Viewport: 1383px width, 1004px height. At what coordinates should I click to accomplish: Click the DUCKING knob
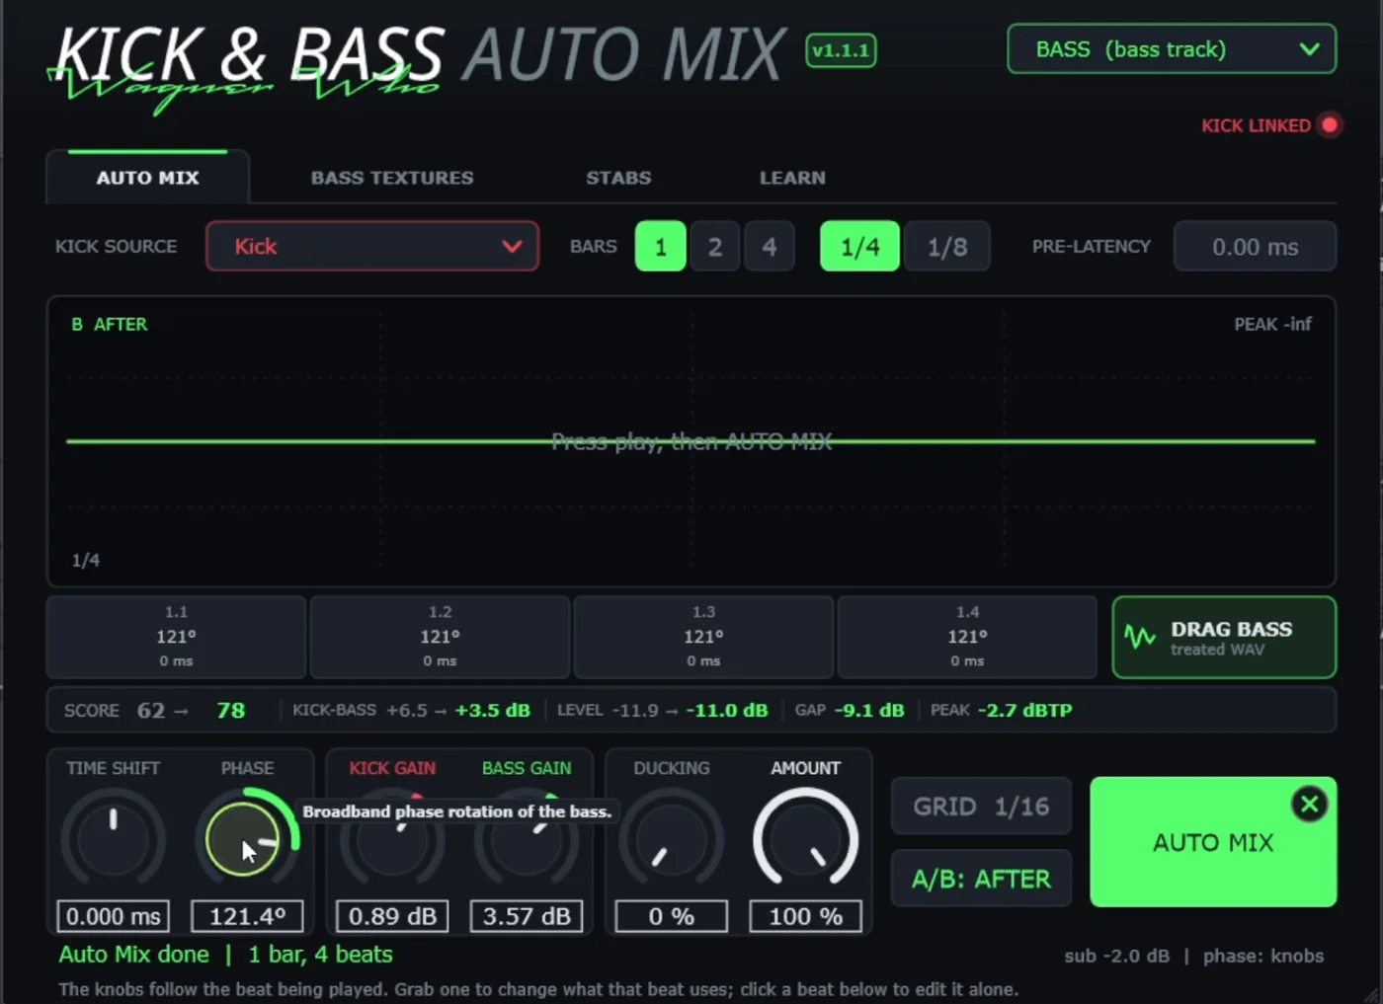click(671, 839)
